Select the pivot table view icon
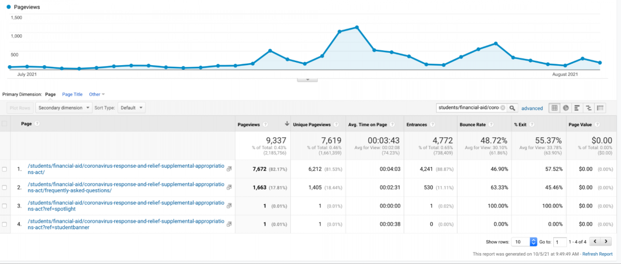 (600, 108)
